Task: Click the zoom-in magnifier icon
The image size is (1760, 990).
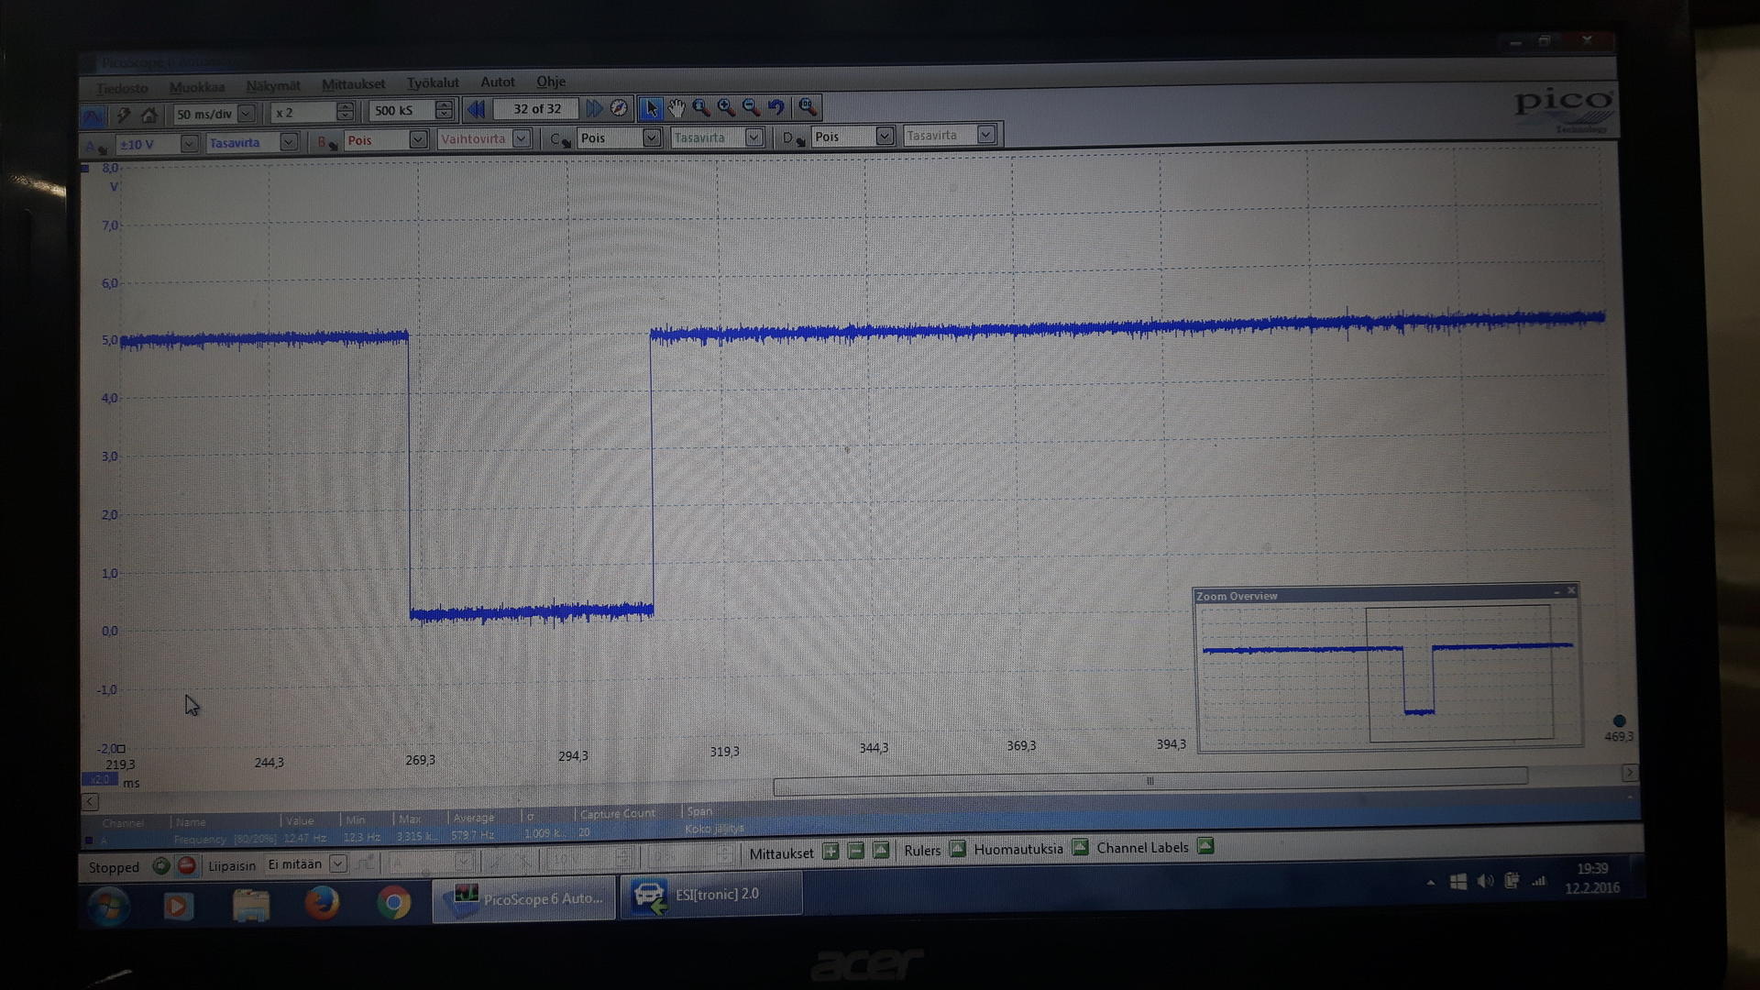Action: coord(726,107)
